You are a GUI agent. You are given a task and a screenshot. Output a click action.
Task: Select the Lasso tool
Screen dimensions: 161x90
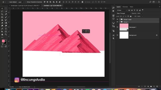pyautogui.click(x=2, y=11)
